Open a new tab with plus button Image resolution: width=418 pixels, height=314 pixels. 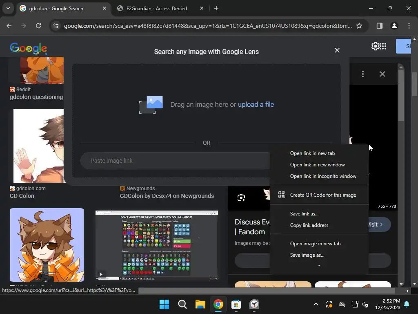click(216, 8)
